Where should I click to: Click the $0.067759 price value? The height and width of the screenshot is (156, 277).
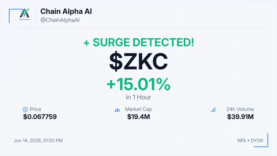(x=40, y=117)
